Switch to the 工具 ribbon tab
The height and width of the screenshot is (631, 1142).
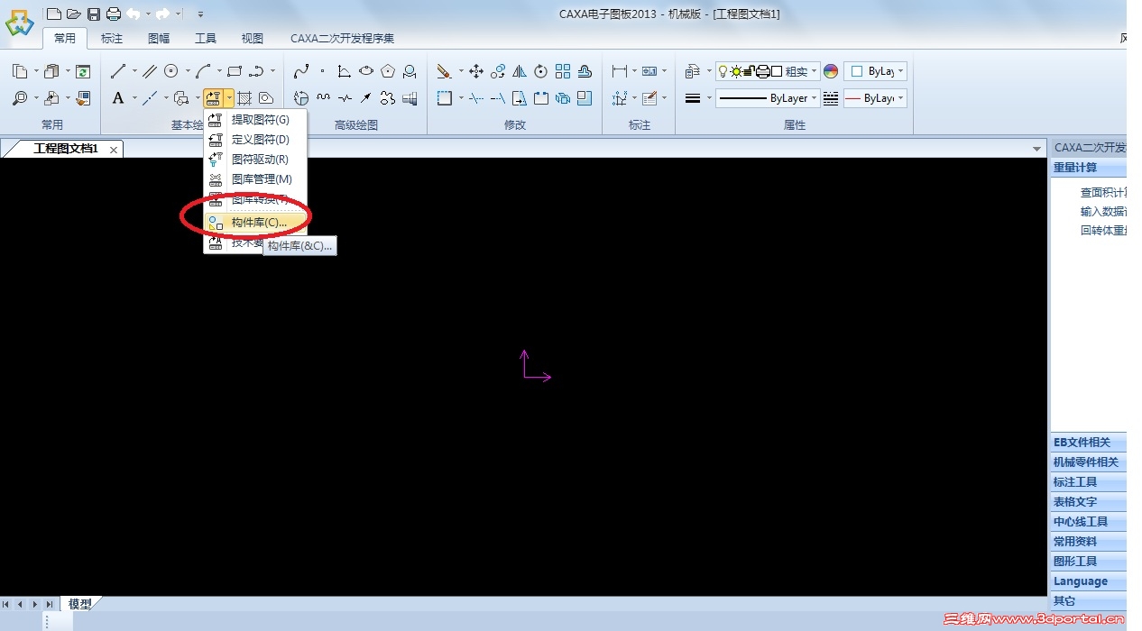click(206, 39)
